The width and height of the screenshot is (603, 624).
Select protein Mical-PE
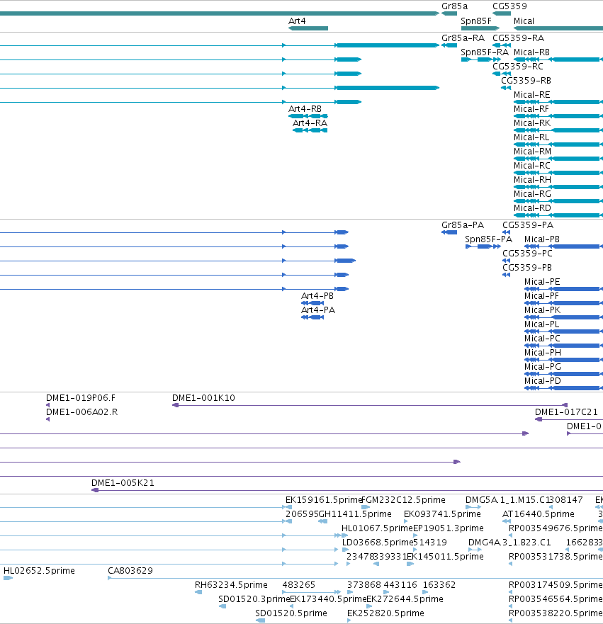[563, 289]
